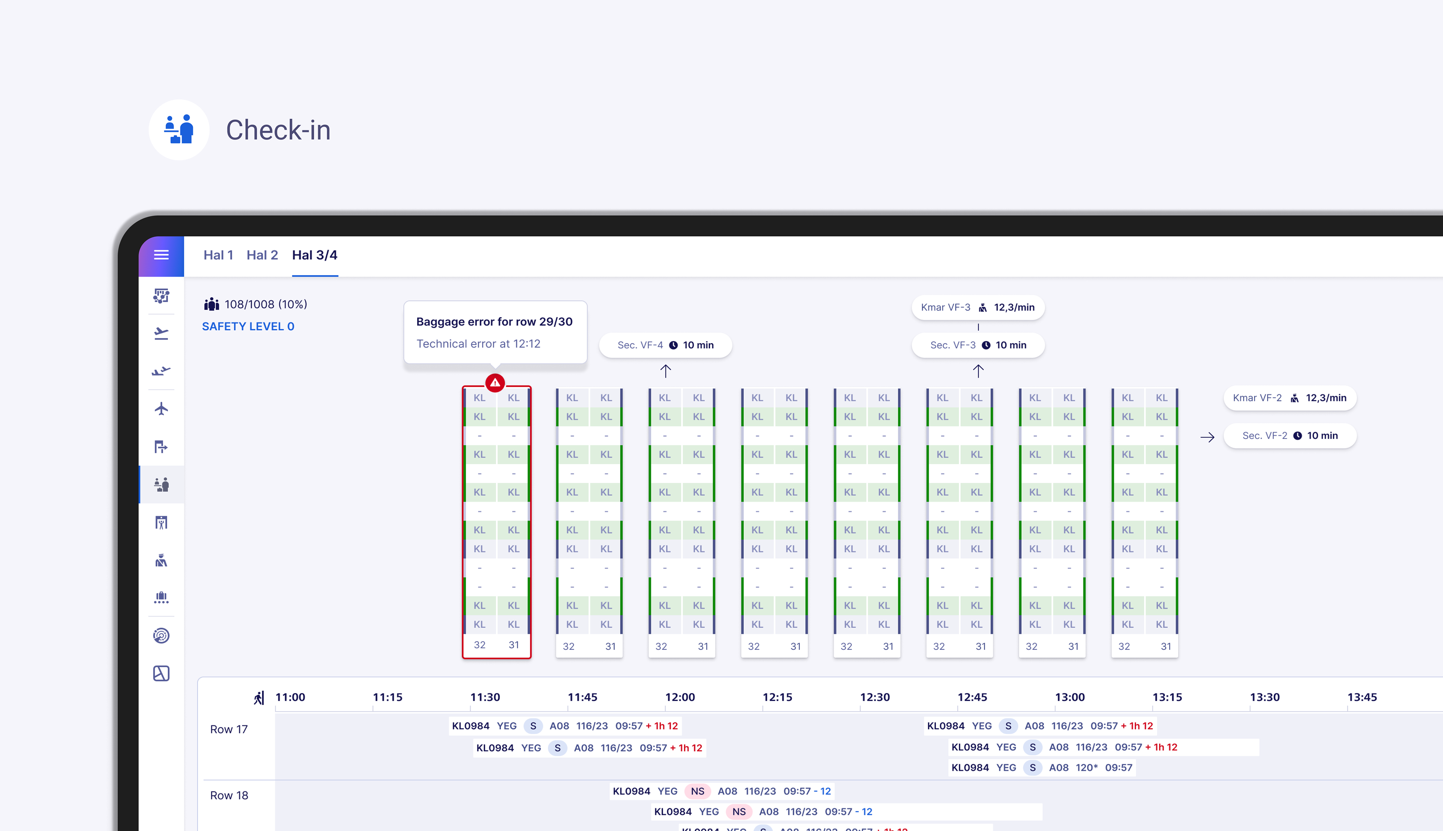Click the 12:00 timeline marker
The image size is (1443, 831).
point(679,698)
